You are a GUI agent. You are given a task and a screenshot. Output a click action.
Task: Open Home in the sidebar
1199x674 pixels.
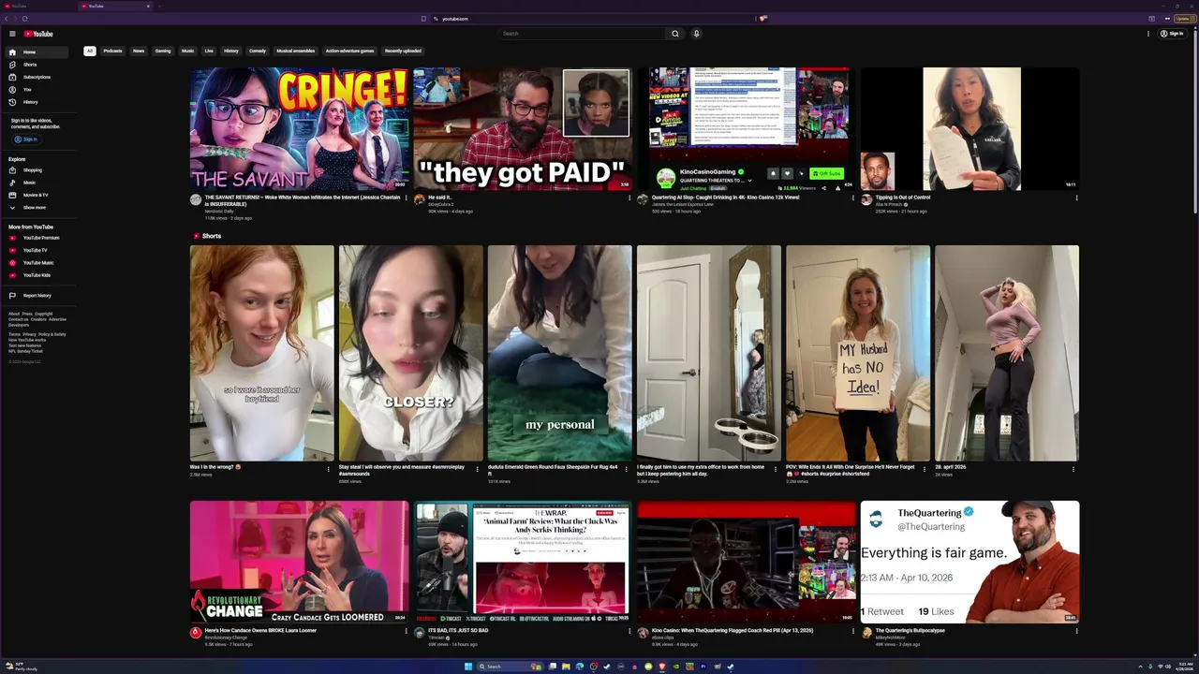[x=37, y=52]
